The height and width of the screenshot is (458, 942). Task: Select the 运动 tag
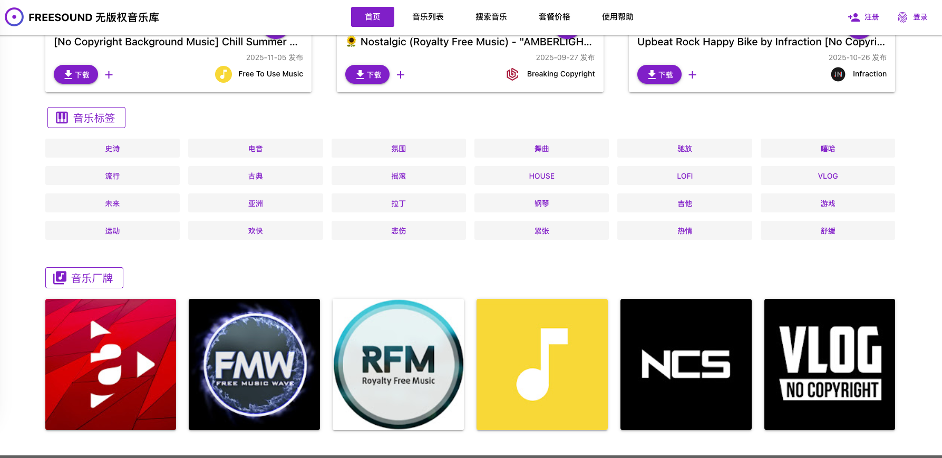(x=112, y=230)
